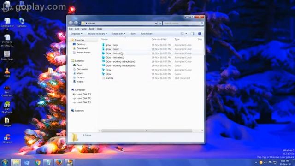Screen dimensions: 295x166
Task: Go to Desktop in navigation pane
Action: pyautogui.click(x=81, y=44)
